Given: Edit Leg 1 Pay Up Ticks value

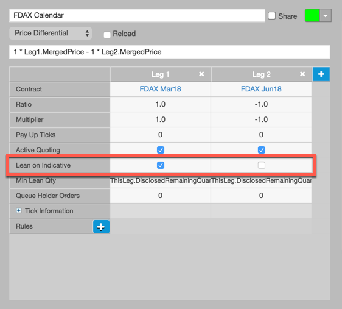Looking at the screenshot, I should (x=160, y=135).
